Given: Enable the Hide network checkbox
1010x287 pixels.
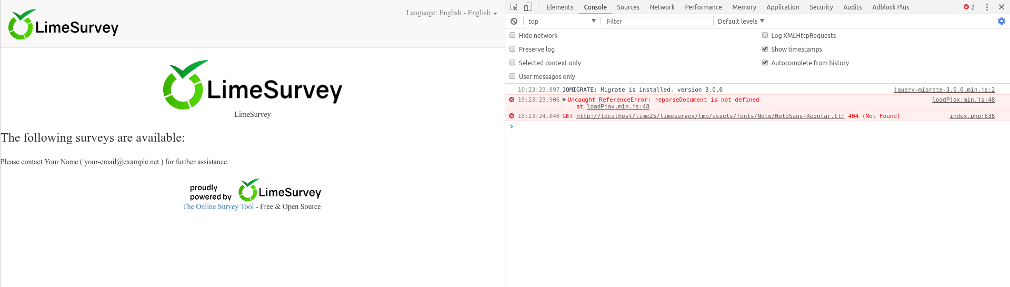Looking at the screenshot, I should coord(513,35).
